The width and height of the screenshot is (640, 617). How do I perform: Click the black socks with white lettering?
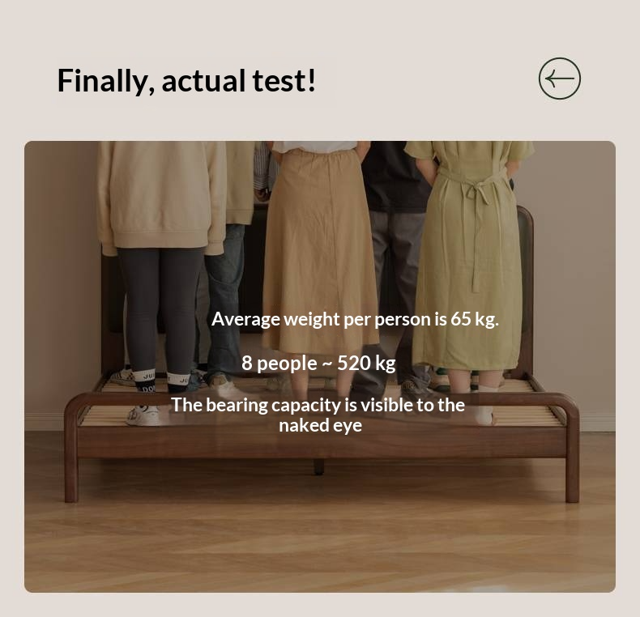[x=161, y=381]
